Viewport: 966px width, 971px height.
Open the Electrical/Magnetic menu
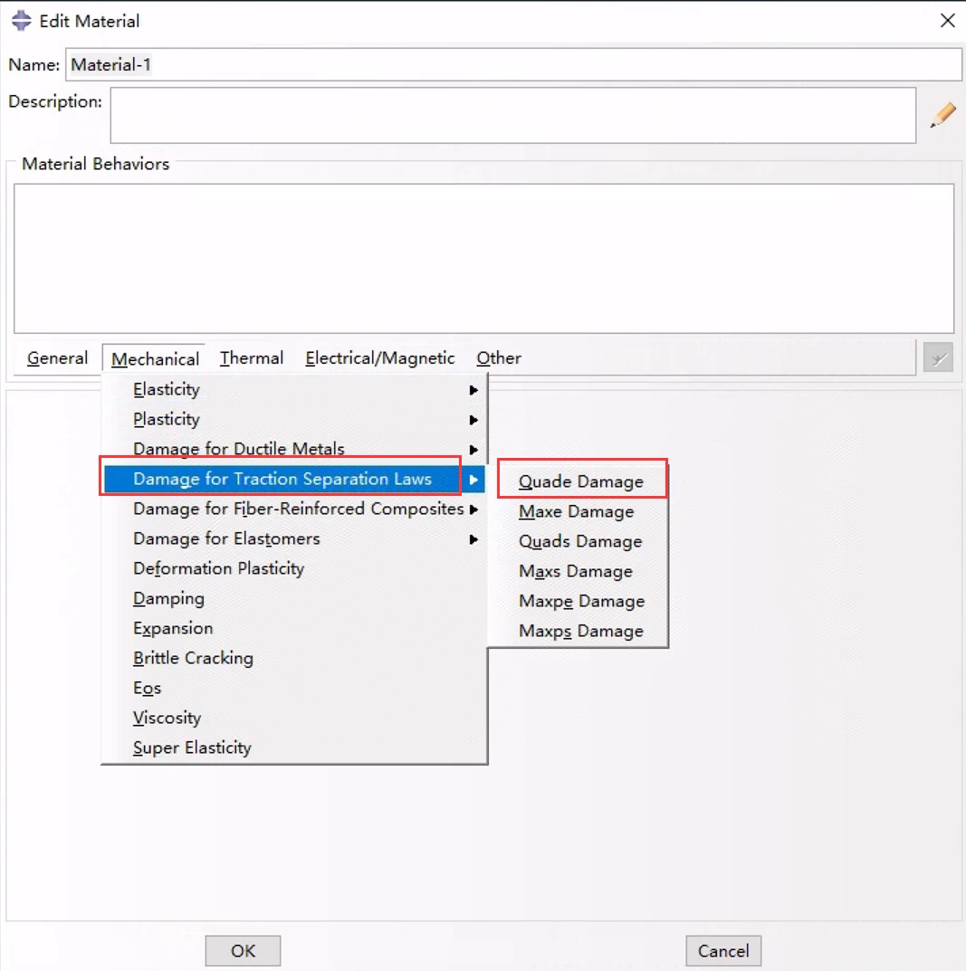(380, 358)
